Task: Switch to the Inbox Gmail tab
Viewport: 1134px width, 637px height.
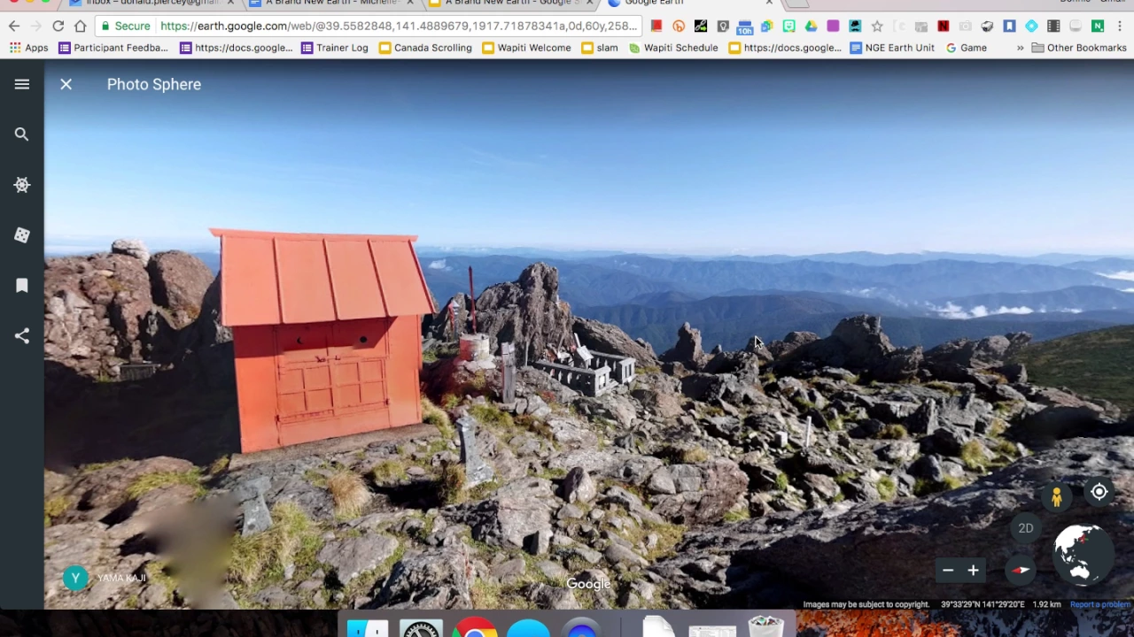Action: (151, 3)
